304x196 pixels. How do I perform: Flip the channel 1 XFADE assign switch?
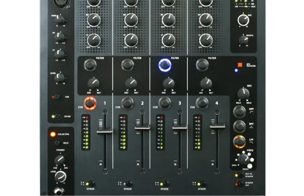90,183
